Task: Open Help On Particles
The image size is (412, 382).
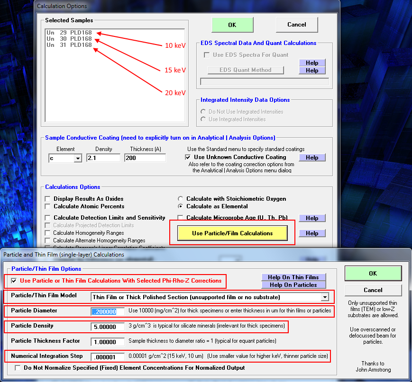Action: 293,285
